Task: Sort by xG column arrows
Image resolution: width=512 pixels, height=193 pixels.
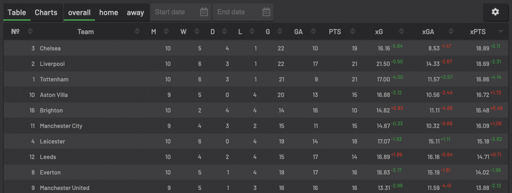Action: click(401, 31)
